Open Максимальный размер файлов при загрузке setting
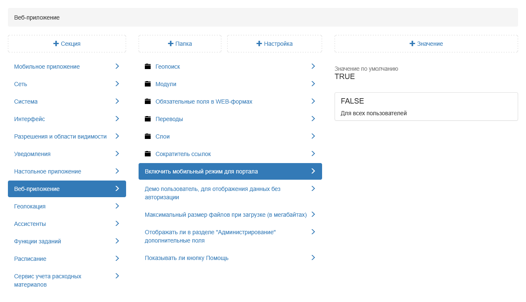This screenshot has height=302, width=526. [x=226, y=215]
